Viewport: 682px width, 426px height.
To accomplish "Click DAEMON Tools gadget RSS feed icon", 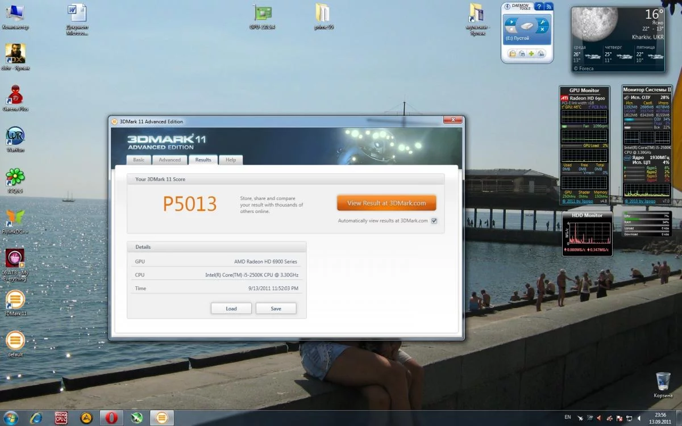I will [549, 7].
